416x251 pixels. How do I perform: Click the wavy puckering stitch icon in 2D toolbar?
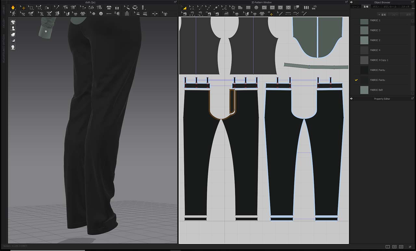coord(296,14)
